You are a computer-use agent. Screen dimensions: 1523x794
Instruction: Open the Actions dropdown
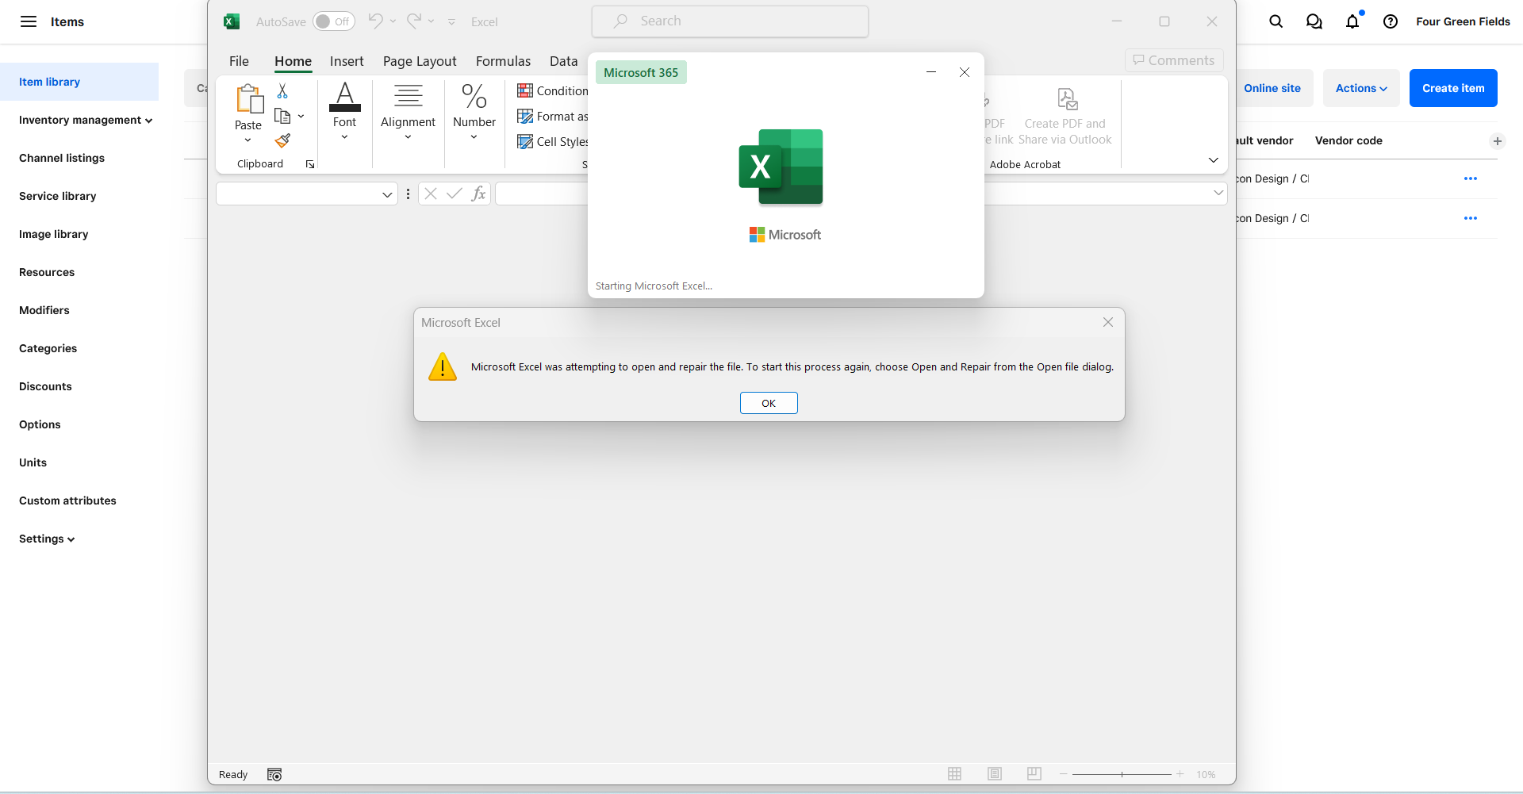click(1361, 88)
